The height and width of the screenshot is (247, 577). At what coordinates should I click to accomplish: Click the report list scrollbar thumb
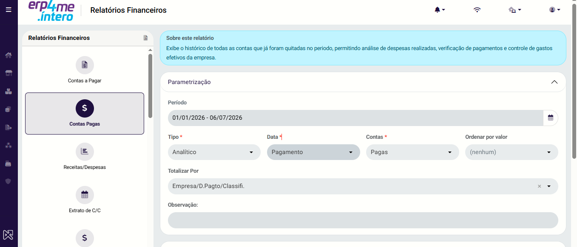[x=150, y=86]
